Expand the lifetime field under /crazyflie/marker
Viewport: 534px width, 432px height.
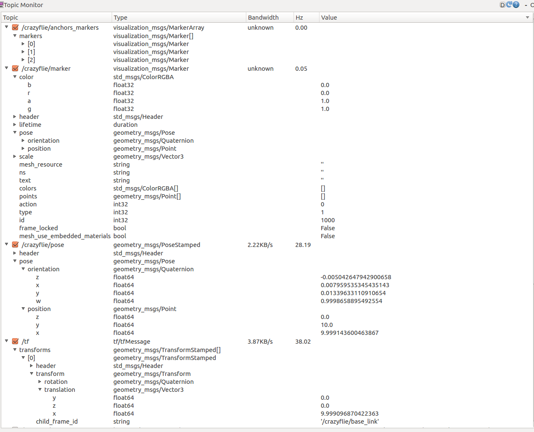pyautogui.click(x=15, y=124)
